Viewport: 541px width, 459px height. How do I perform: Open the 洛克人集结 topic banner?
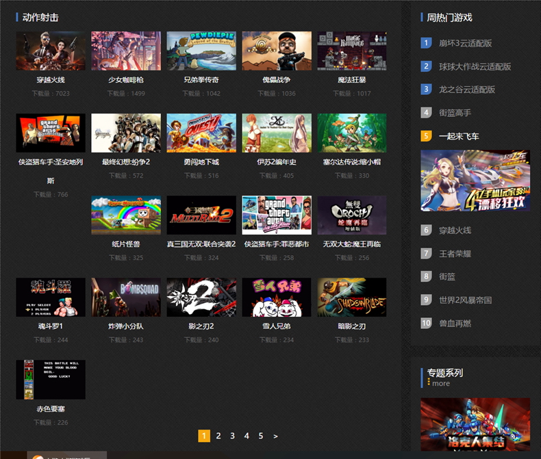coord(475,424)
